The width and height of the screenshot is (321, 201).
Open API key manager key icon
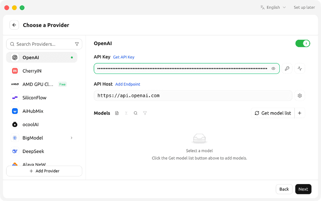(x=287, y=68)
